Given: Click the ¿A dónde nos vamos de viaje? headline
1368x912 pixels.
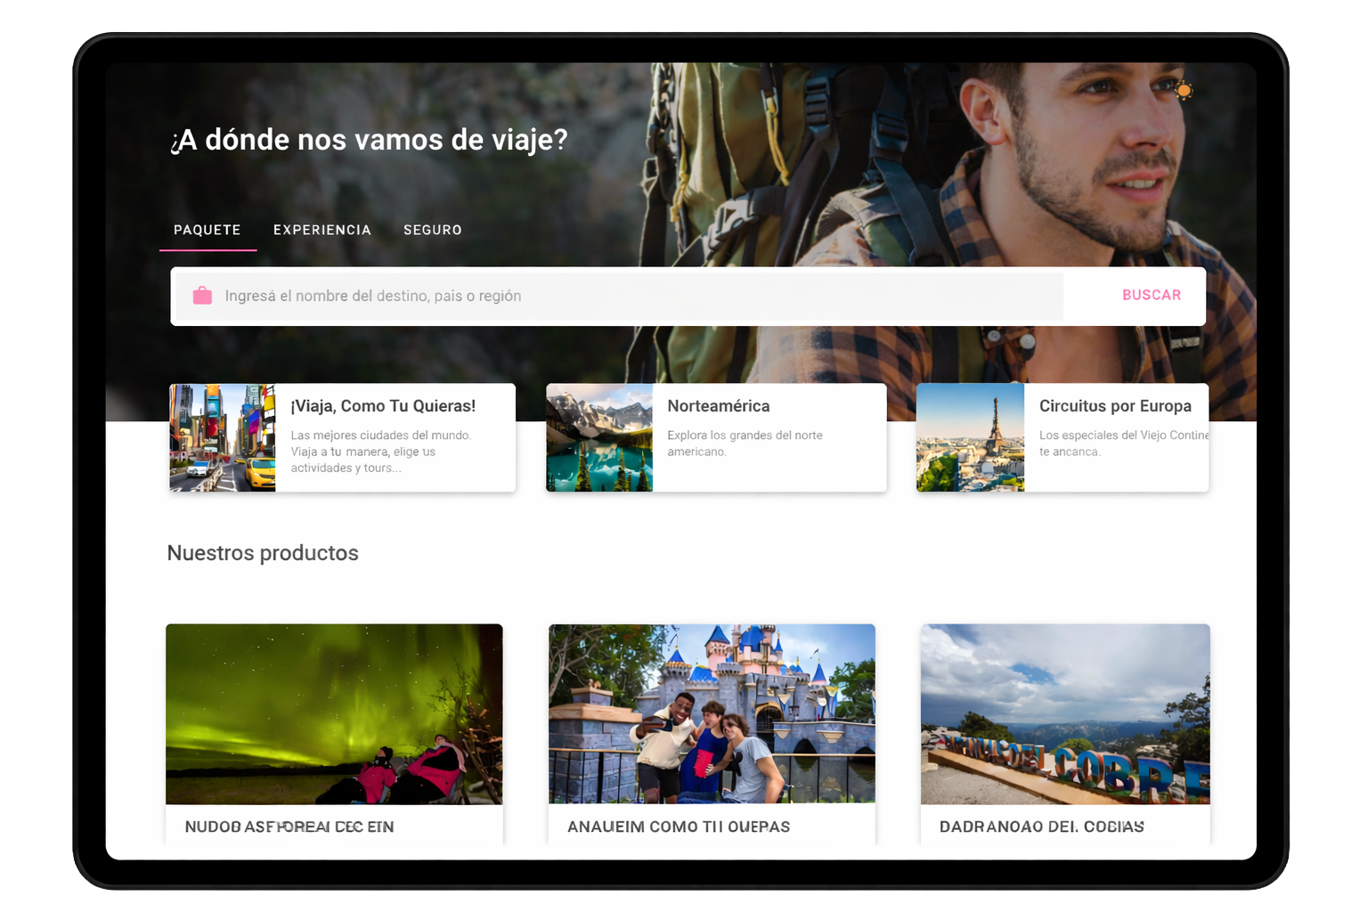Looking at the screenshot, I should click(369, 140).
